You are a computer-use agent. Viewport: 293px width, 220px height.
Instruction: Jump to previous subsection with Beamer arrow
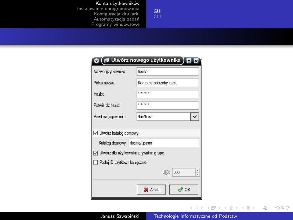225,208
